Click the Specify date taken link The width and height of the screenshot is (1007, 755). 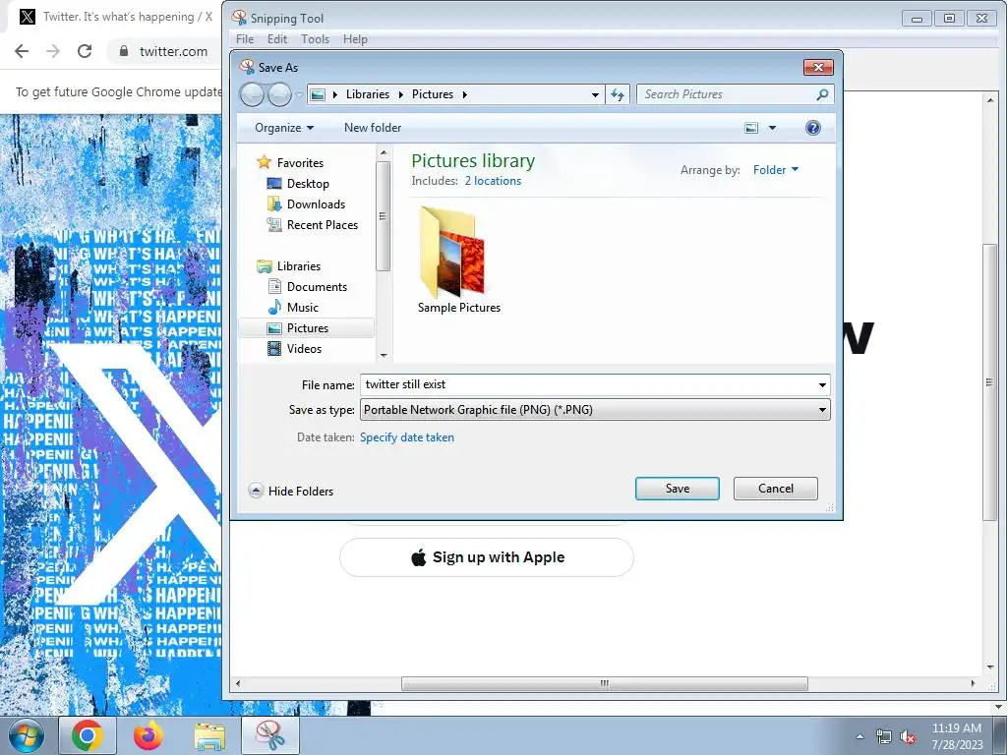pyautogui.click(x=406, y=437)
